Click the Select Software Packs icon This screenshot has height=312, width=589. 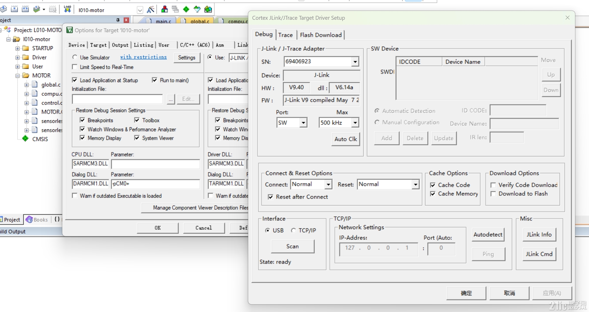pos(197,9)
